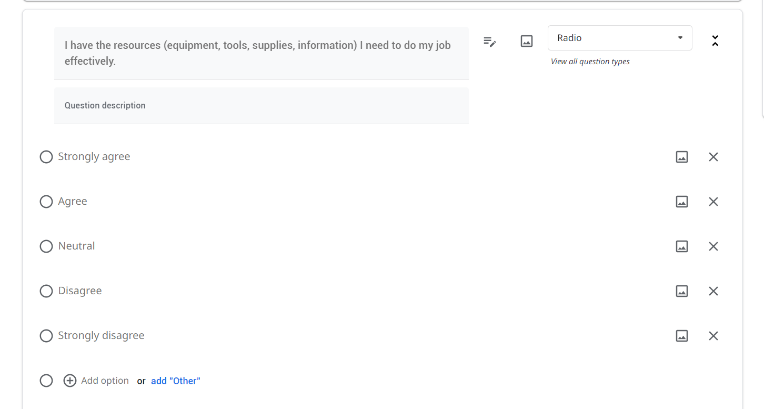
Task: Open the Radio question type dropdown
Action: click(619, 38)
